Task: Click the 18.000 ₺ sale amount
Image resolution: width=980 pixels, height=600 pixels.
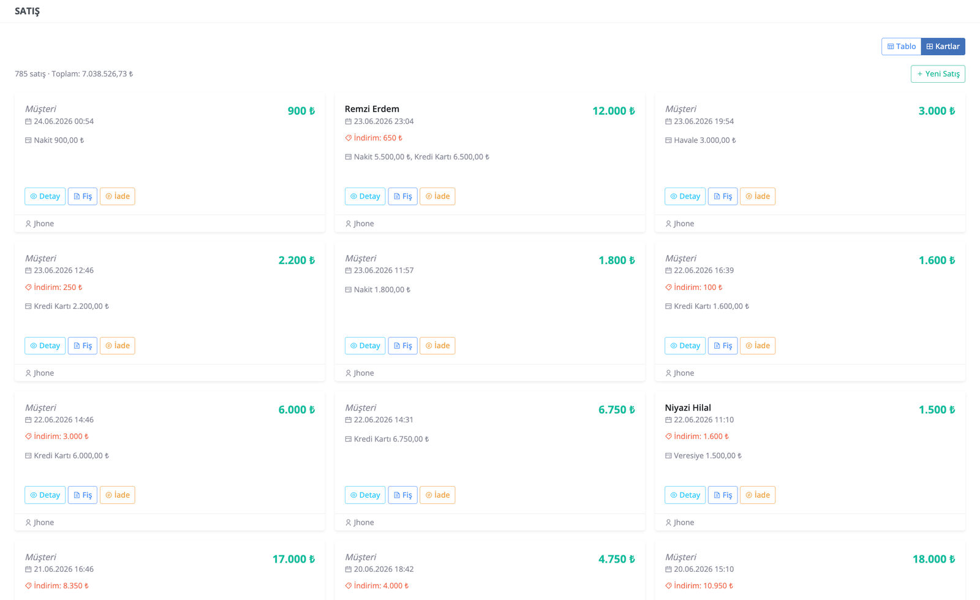Action: [x=934, y=560]
